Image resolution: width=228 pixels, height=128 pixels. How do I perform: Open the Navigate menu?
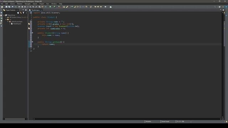pyautogui.click(x=27, y=4)
